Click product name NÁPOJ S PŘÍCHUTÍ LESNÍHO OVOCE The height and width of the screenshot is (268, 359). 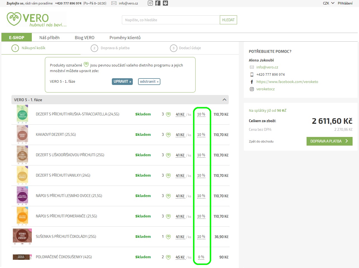click(x=69, y=196)
